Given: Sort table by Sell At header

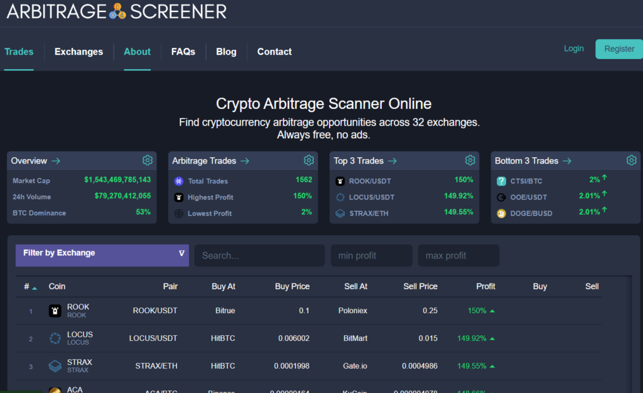Looking at the screenshot, I should tap(355, 287).
